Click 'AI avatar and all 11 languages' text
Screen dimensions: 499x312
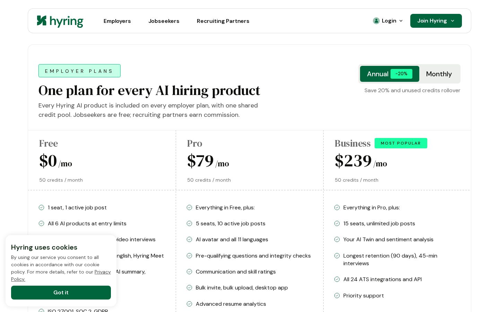(232, 240)
